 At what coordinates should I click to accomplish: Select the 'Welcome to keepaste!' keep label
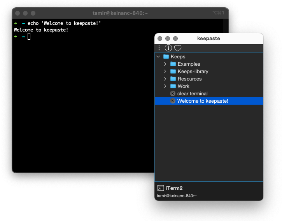point(203,101)
